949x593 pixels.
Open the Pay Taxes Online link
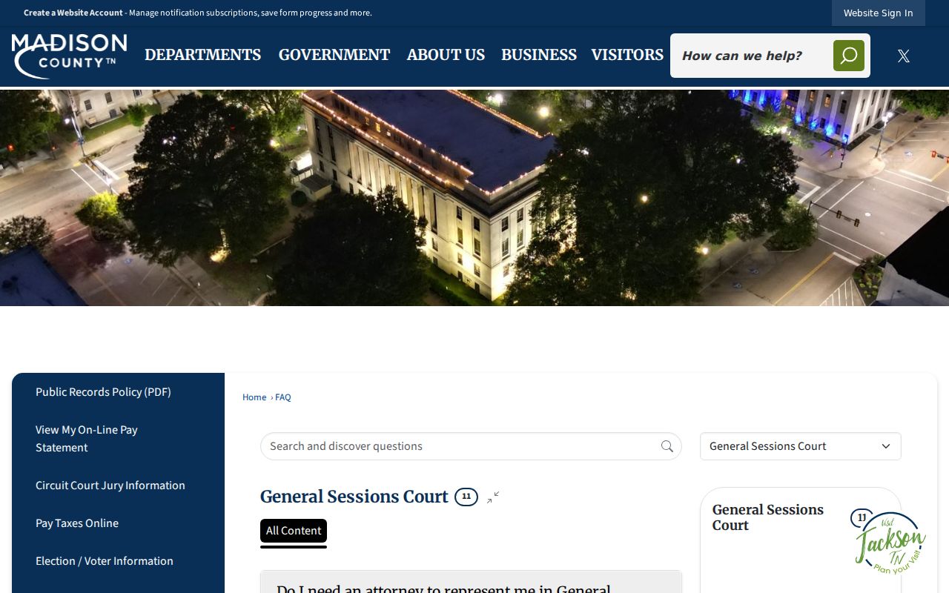tap(77, 523)
